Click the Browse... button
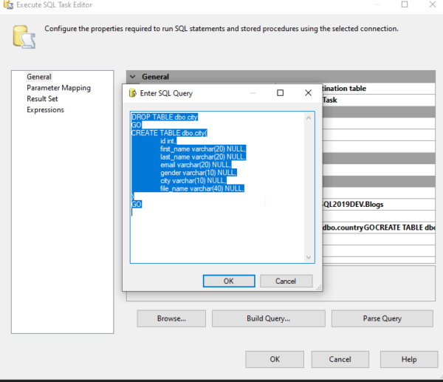 tap(171, 318)
